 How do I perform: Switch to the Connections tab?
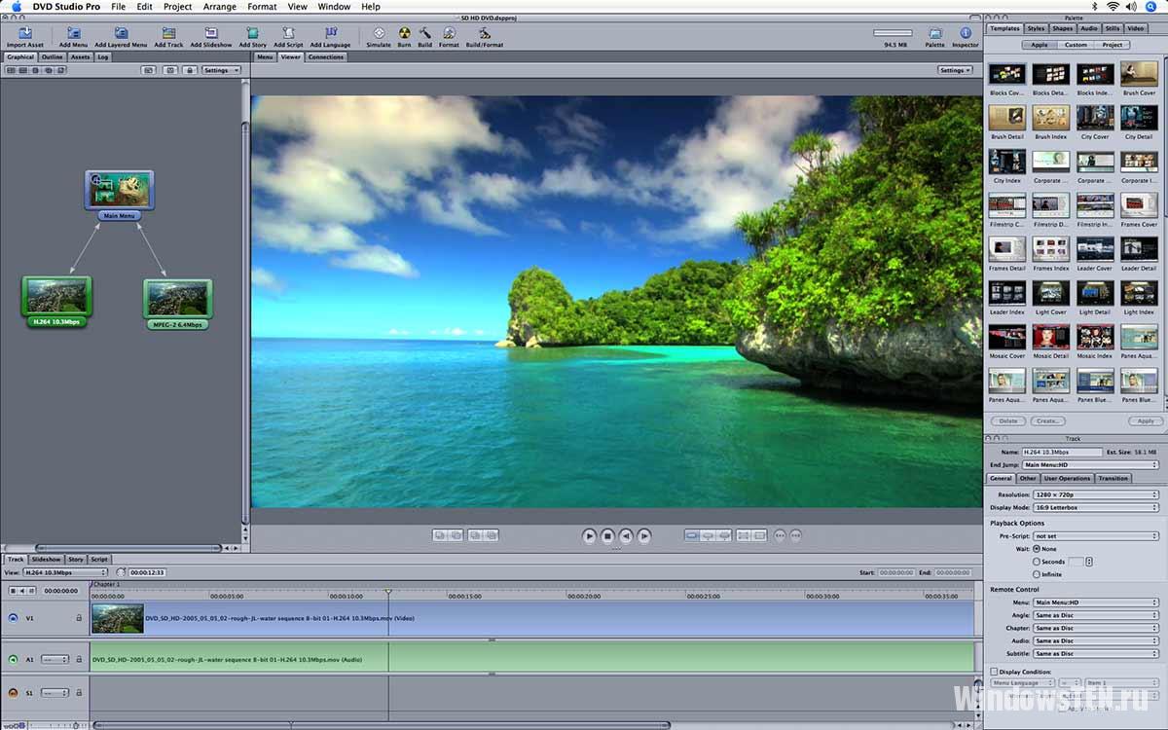(325, 57)
